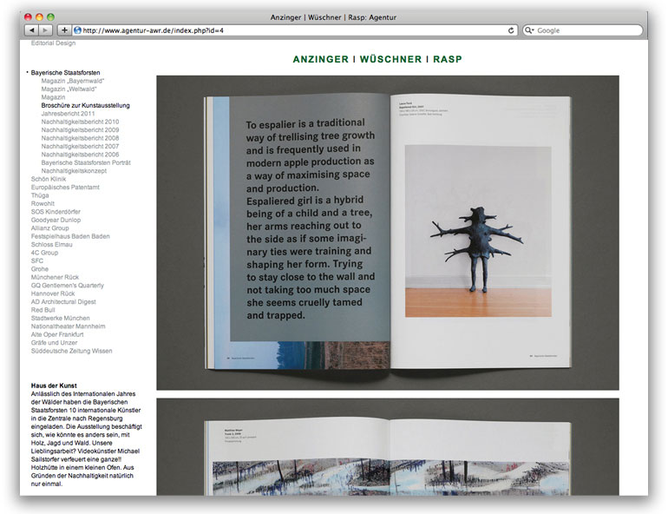Focus the URL address field
The image size is (668, 514).
[294, 30]
